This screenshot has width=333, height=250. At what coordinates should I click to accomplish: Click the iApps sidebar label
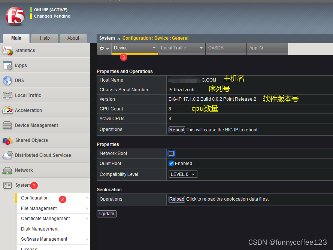[21, 65]
